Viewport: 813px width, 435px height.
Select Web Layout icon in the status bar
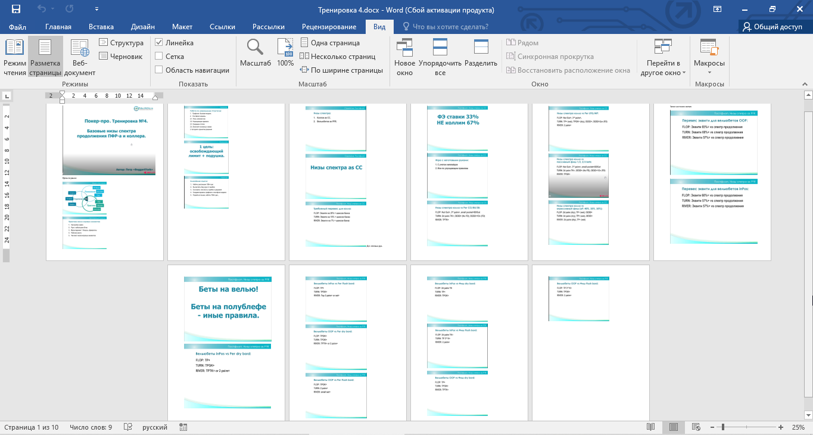[695, 427]
